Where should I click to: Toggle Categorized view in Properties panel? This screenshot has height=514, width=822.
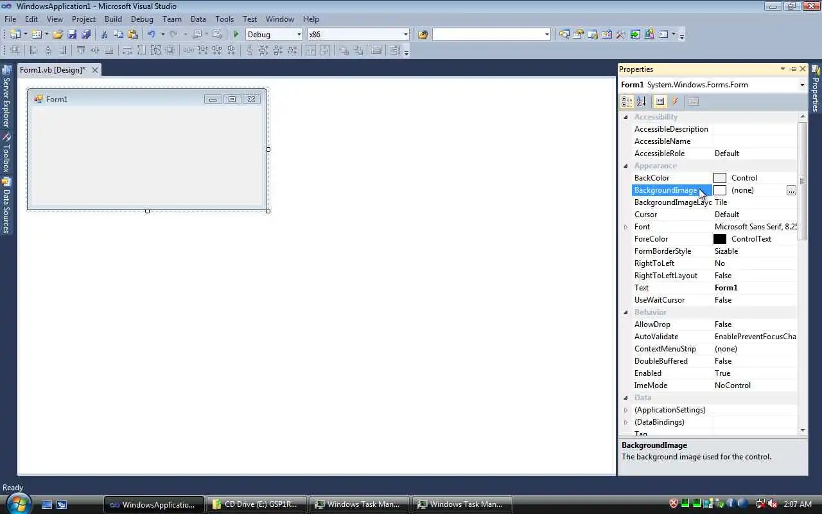click(627, 102)
